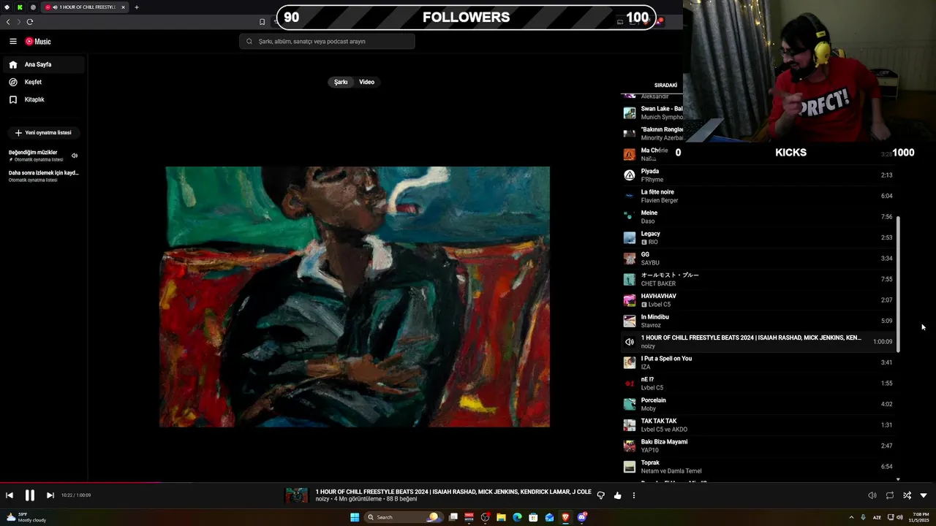The width and height of the screenshot is (936, 526).
Task: Play nE !? by Lvbel C5
Action: [x=758, y=384]
